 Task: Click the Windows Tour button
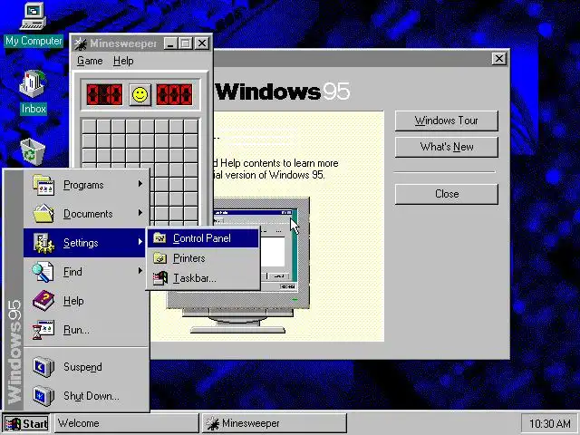click(447, 121)
